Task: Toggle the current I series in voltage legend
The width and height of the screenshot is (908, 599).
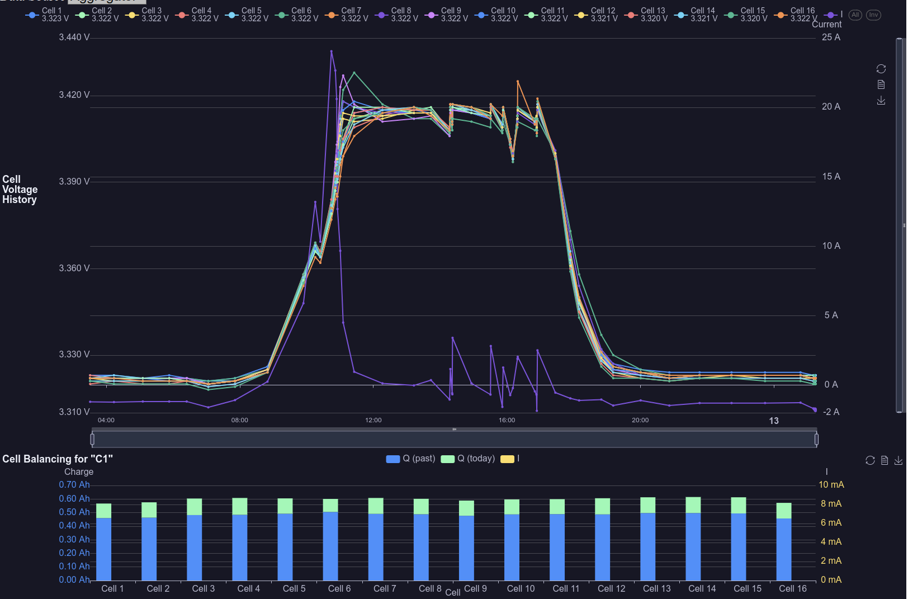Action: pyautogui.click(x=834, y=15)
